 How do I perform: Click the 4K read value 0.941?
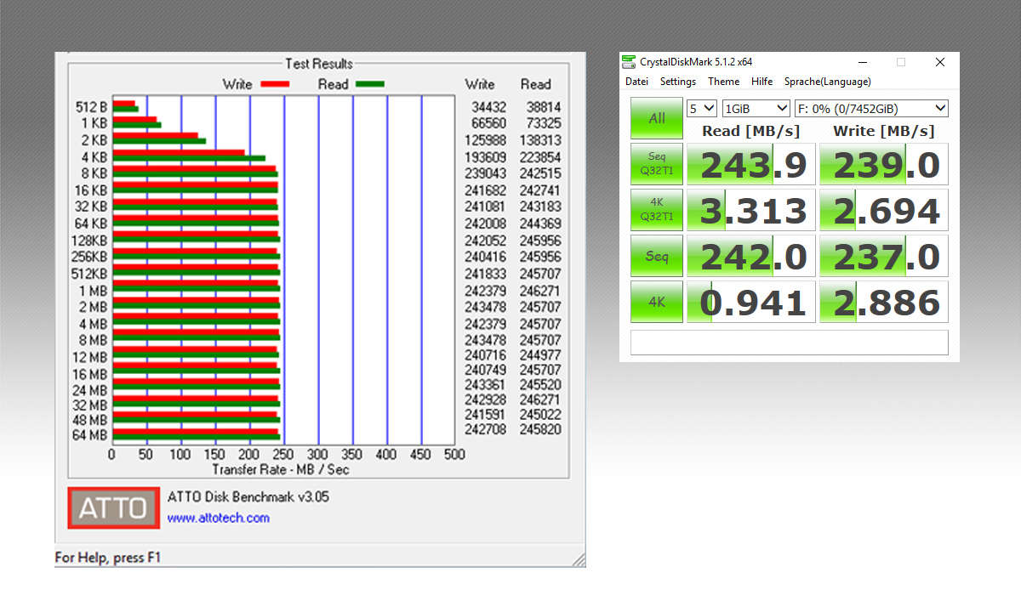[x=751, y=302]
